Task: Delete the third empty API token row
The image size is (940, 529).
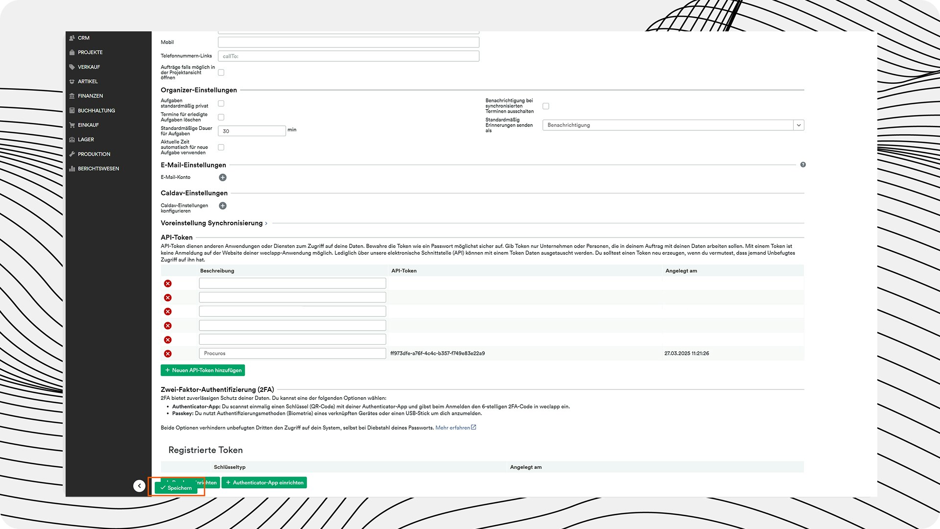Action: 168,312
